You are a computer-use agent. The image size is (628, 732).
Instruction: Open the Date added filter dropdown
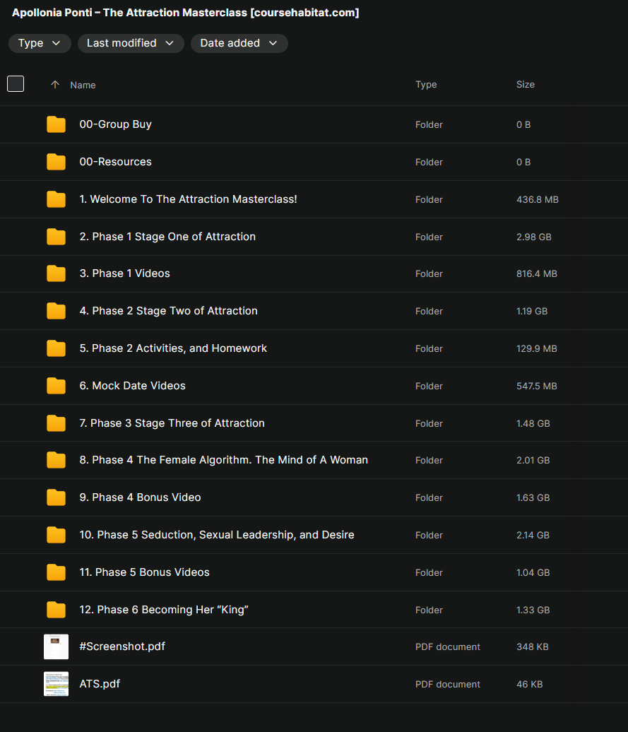[239, 43]
